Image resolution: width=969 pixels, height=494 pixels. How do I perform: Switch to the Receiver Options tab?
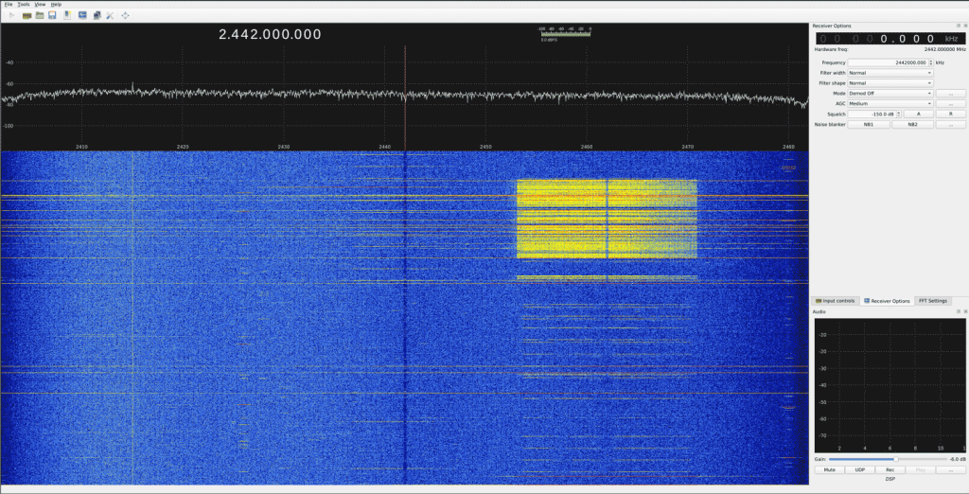pos(887,301)
